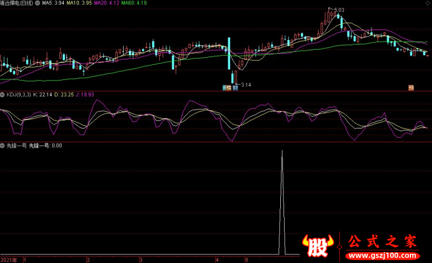Select the MA10: 3.95 moving average label

79,3
